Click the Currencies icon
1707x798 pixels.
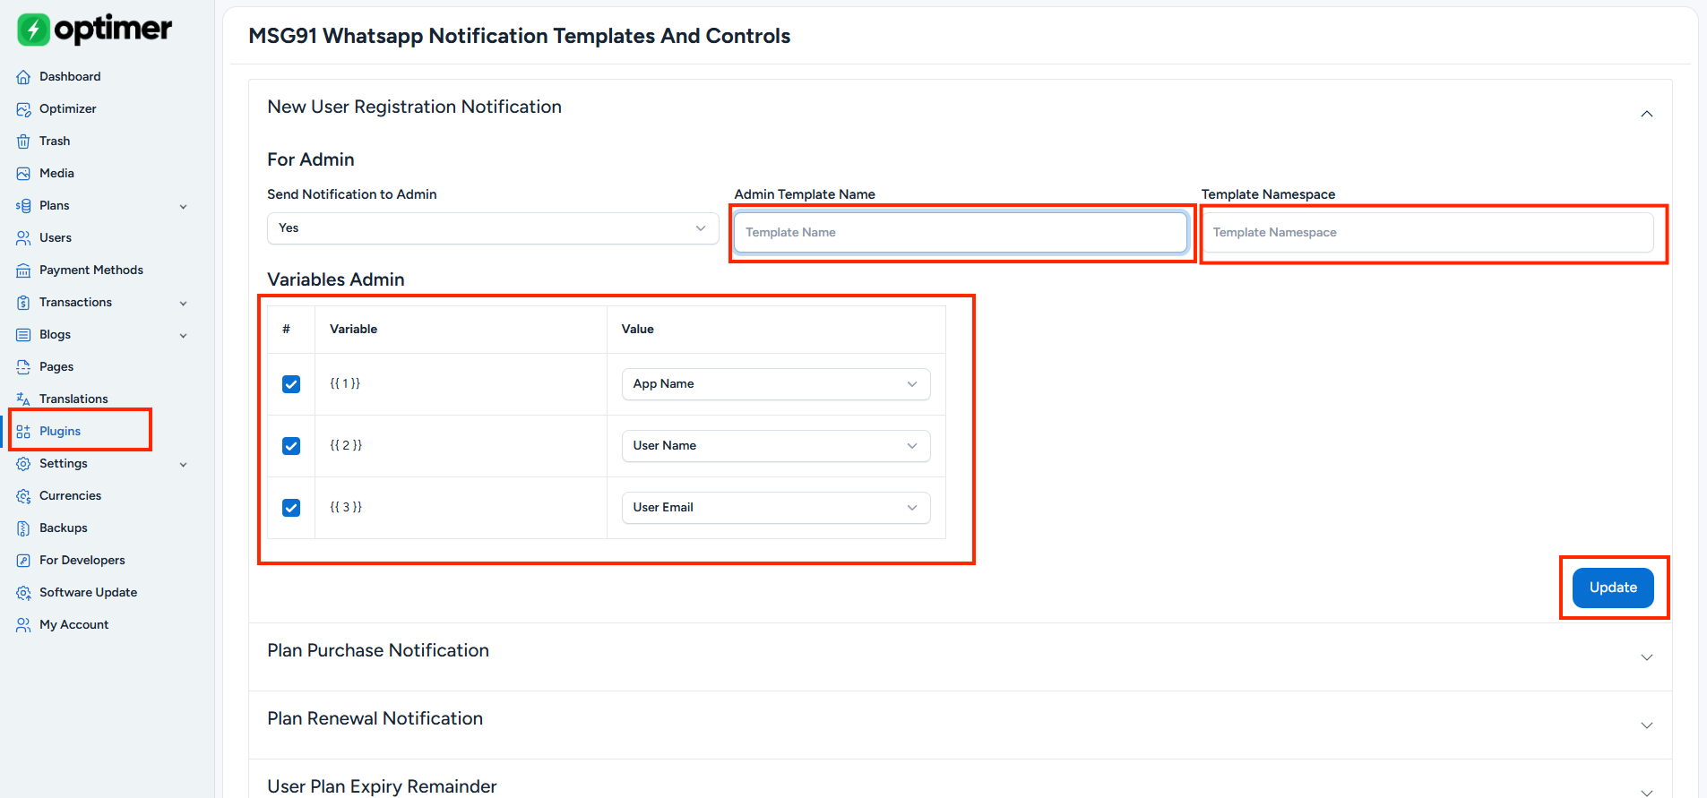(x=23, y=496)
